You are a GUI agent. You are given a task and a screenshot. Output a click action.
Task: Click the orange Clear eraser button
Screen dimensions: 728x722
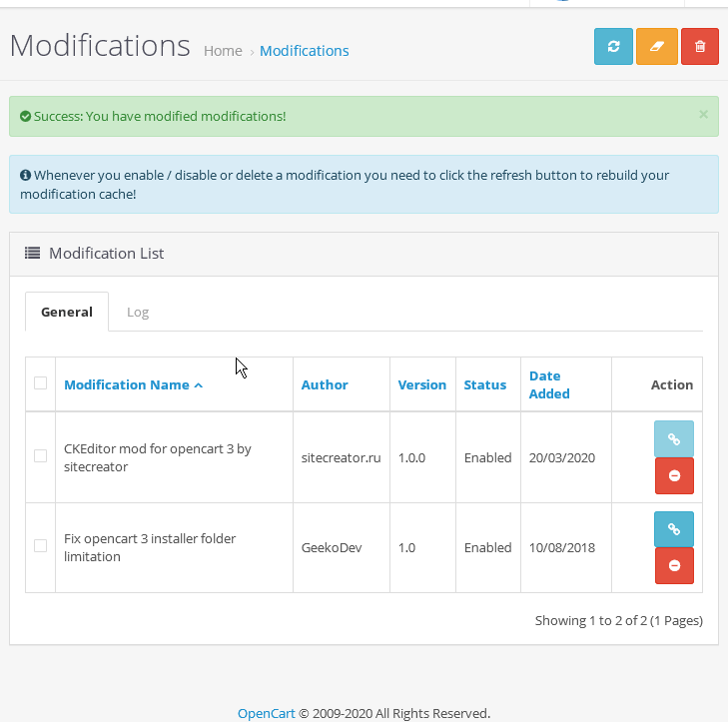(x=656, y=46)
